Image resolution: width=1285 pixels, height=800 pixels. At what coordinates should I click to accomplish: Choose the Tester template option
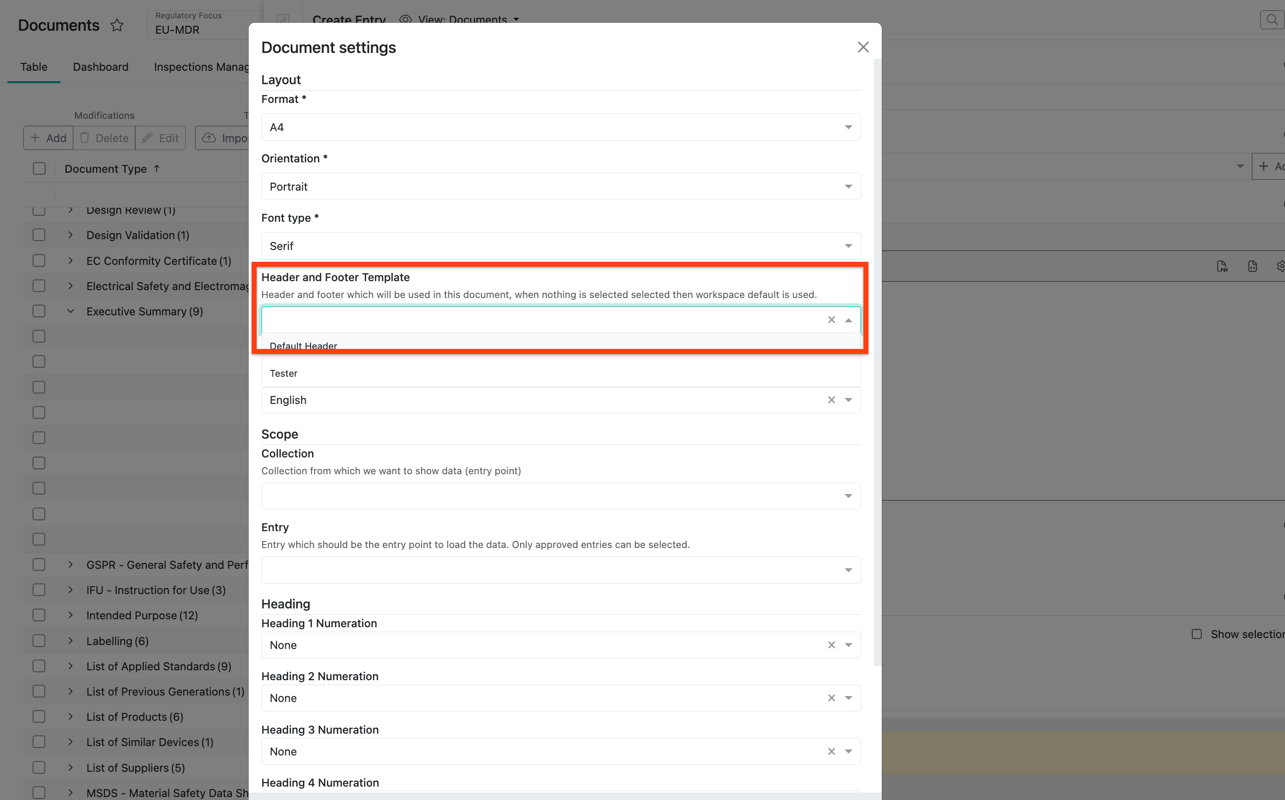(x=561, y=373)
